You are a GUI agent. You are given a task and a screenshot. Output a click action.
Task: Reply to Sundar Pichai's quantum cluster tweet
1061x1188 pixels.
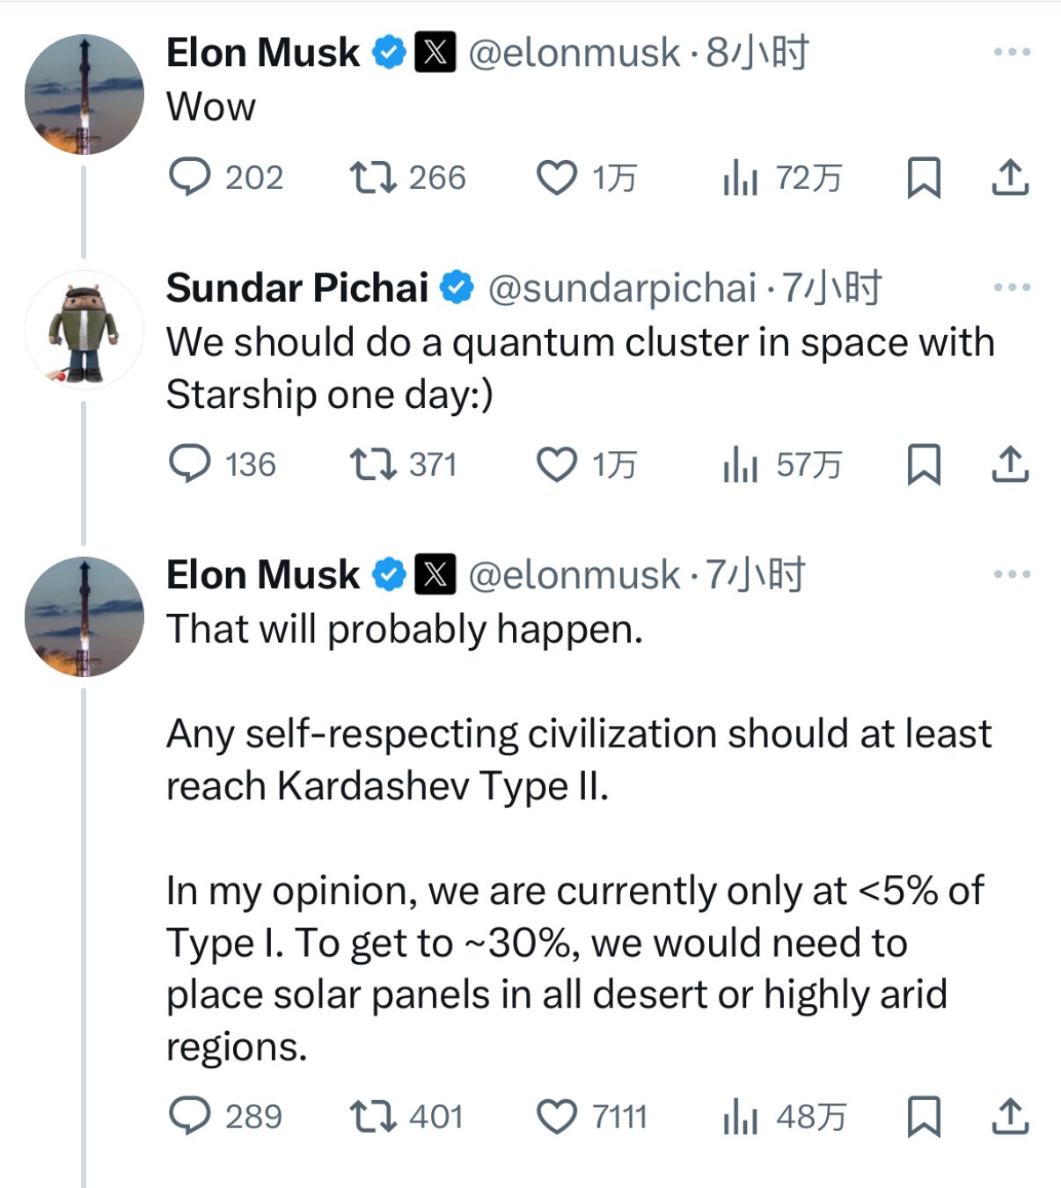point(190,464)
